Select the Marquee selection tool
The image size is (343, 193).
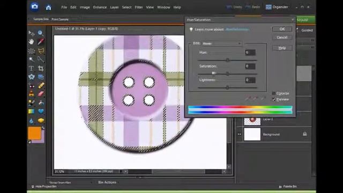tap(31, 51)
